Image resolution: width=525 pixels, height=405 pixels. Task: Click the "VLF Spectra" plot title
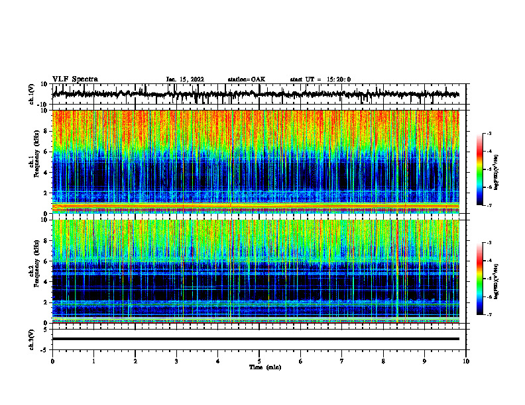[x=75, y=79]
